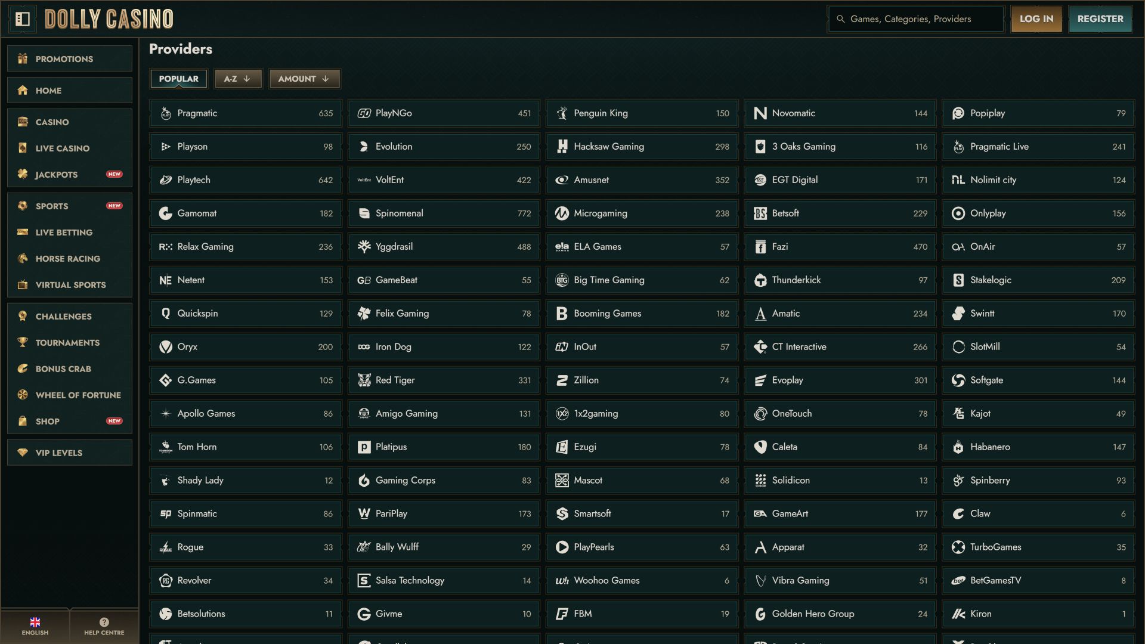Viewport: 1145px width, 644px height.
Task: Open Sports section in sidebar
Action: (x=70, y=206)
